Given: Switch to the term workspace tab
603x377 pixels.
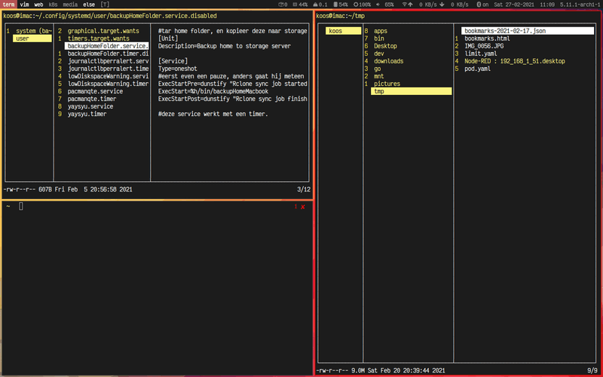Looking at the screenshot, I should pyautogui.click(x=8, y=5).
